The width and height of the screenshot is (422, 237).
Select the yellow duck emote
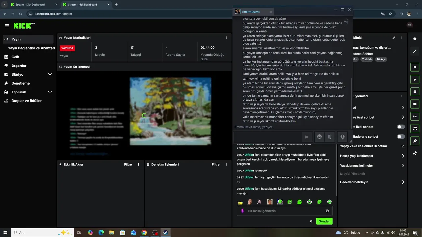(240, 202)
